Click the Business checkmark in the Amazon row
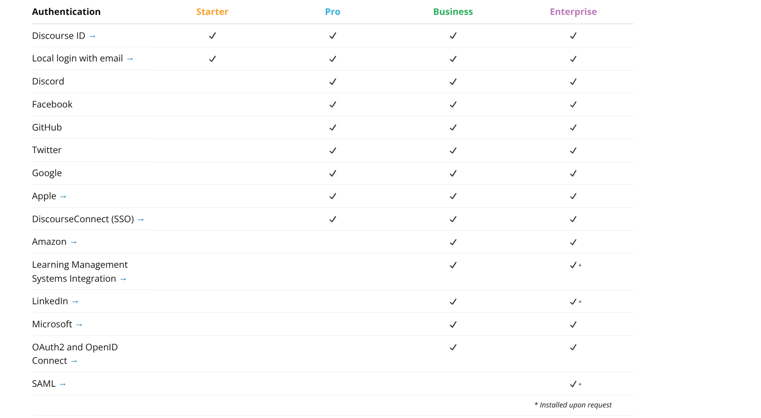 click(453, 242)
